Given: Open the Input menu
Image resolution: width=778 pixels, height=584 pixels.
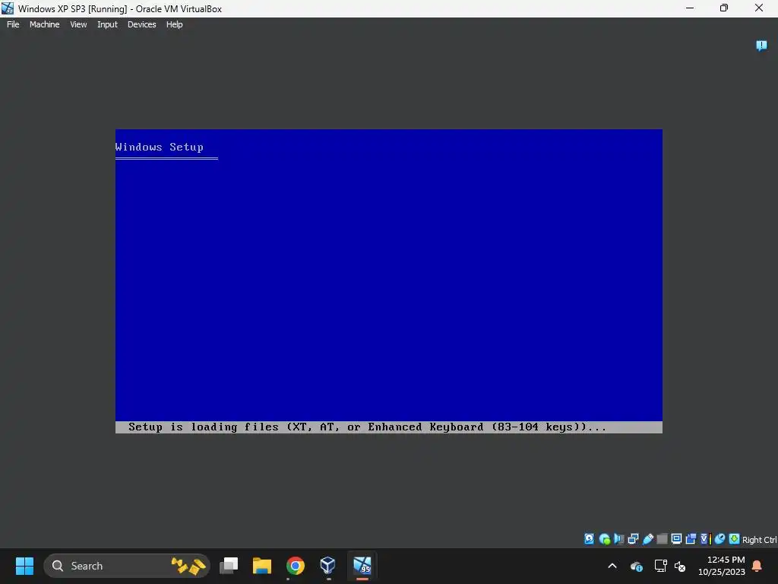Looking at the screenshot, I should pyautogui.click(x=107, y=24).
